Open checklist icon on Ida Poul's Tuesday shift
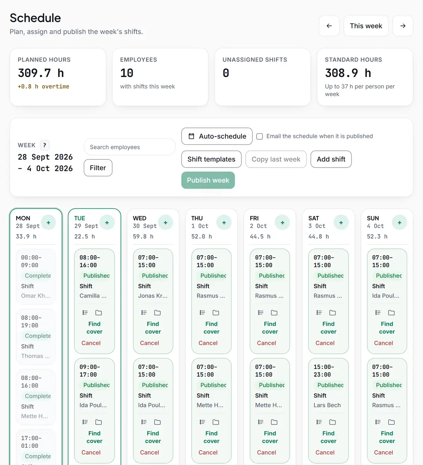The width and height of the screenshot is (423, 465). [x=85, y=422]
